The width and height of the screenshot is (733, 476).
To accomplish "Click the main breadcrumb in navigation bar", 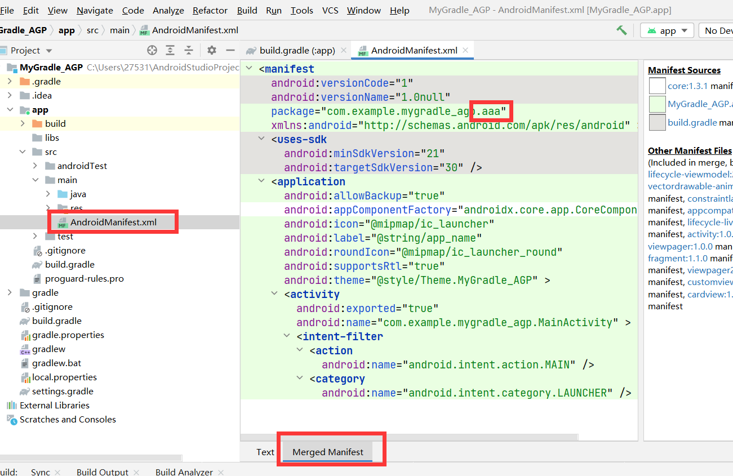I will coord(119,30).
